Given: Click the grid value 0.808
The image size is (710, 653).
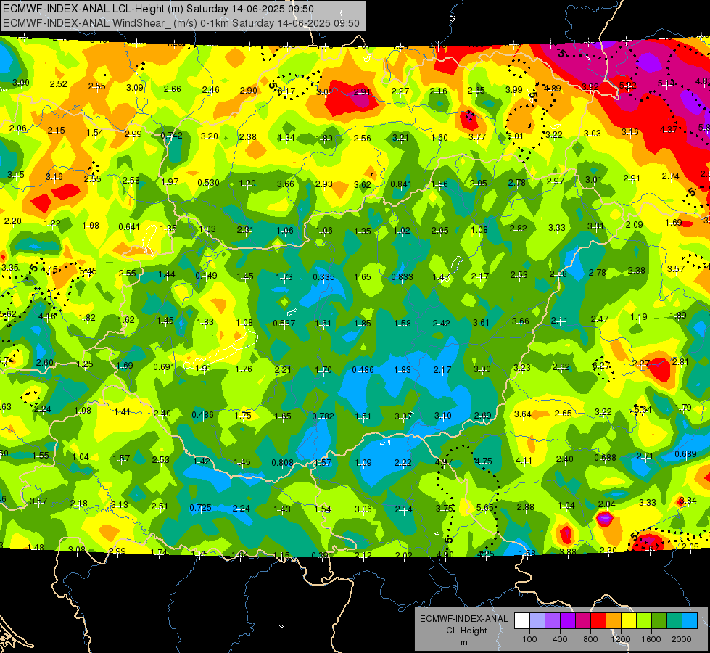Looking at the screenshot, I should (x=283, y=463).
